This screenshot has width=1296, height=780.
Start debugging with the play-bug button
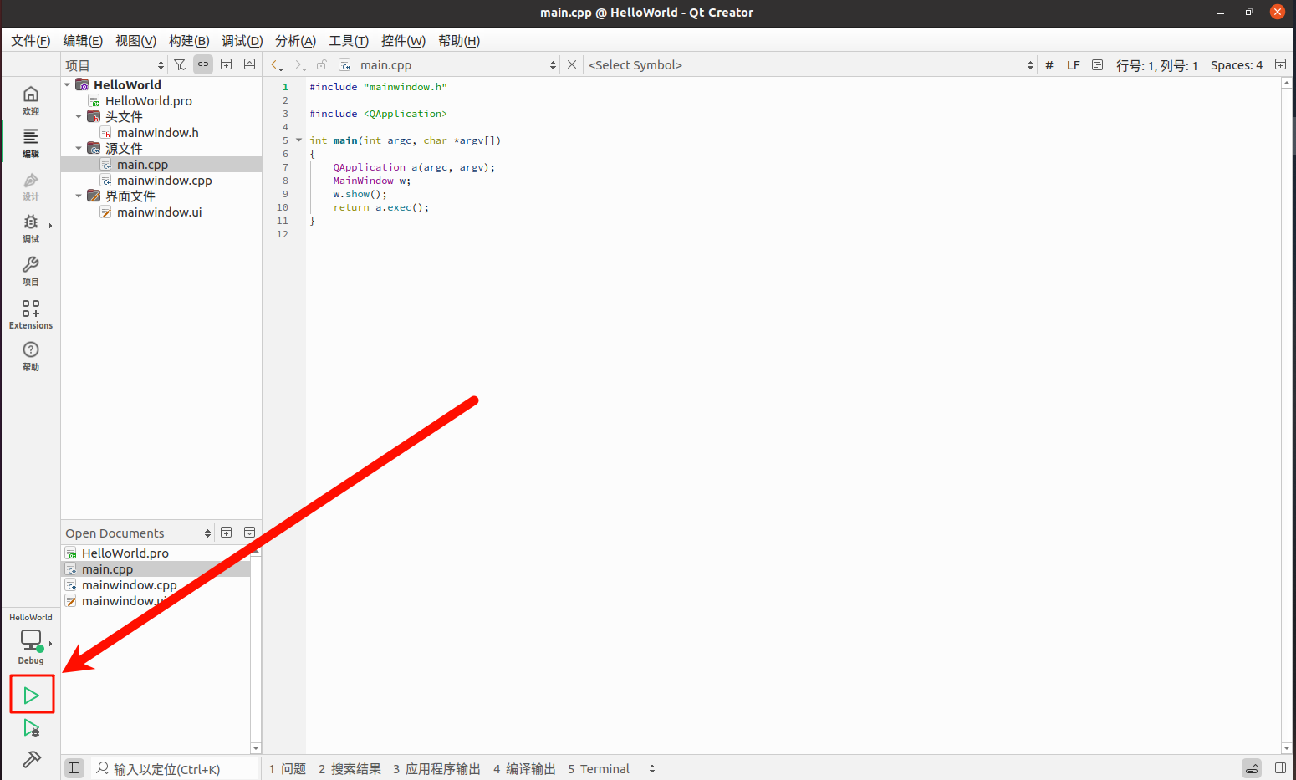(x=32, y=728)
